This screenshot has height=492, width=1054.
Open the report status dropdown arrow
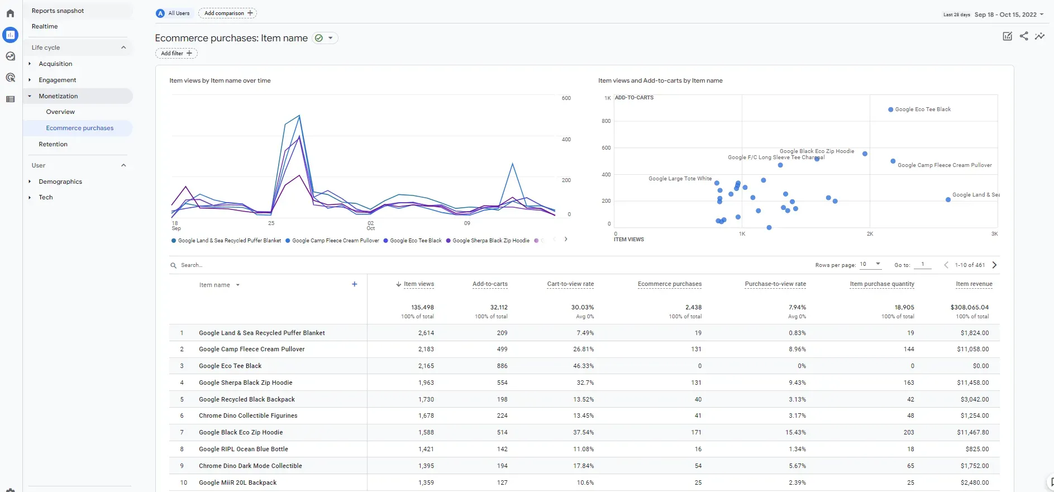330,38
